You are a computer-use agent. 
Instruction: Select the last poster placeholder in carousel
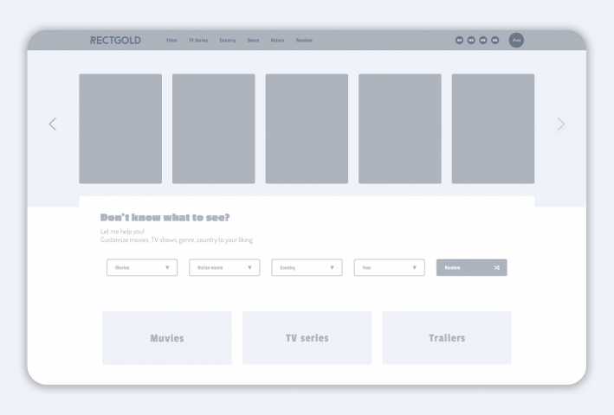(x=493, y=129)
